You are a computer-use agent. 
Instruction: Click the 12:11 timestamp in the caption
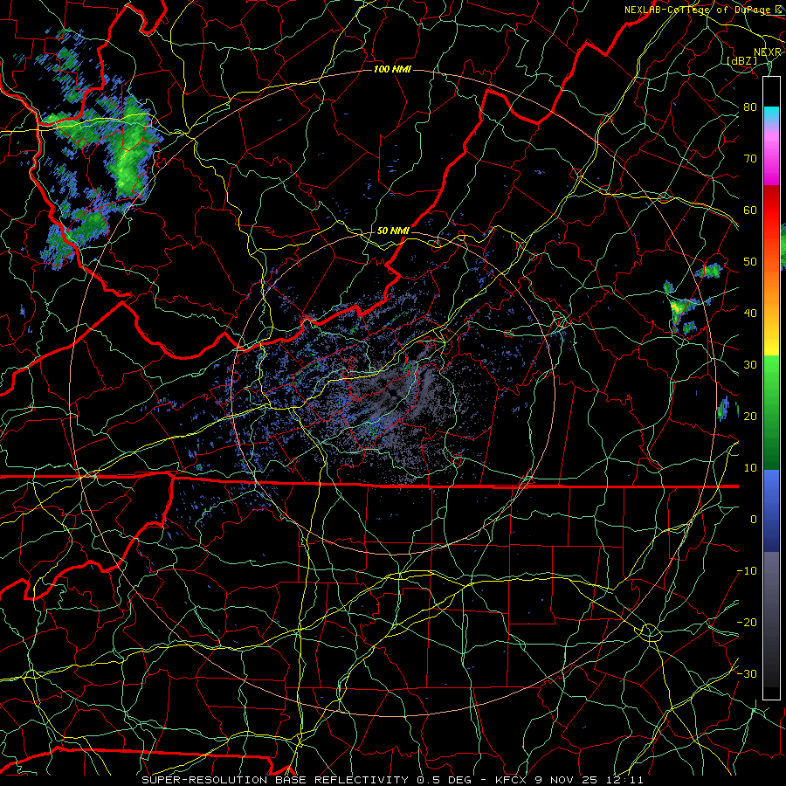click(x=626, y=780)
